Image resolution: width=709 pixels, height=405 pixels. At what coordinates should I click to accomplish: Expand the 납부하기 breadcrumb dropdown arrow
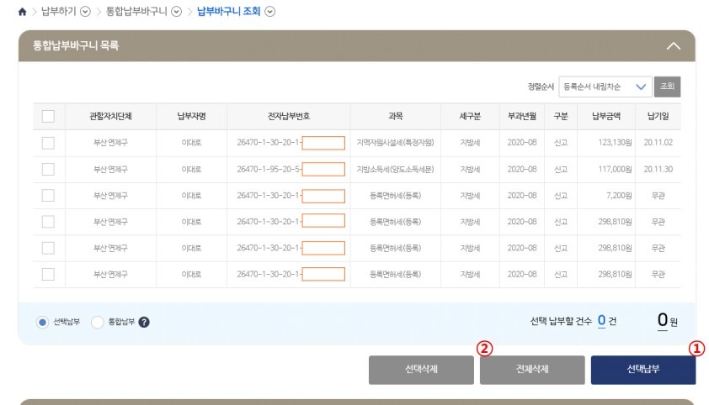[85, 12]
